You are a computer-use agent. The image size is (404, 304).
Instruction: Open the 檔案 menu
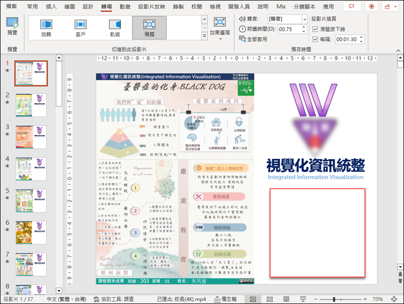(x=12, y=7)
